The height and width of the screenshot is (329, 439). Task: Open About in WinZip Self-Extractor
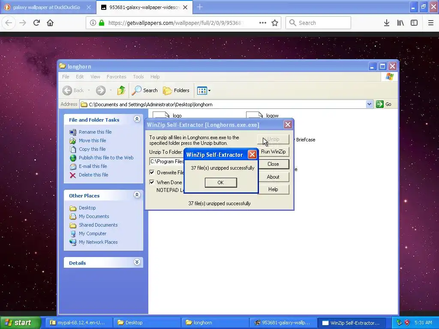point(273,177)
